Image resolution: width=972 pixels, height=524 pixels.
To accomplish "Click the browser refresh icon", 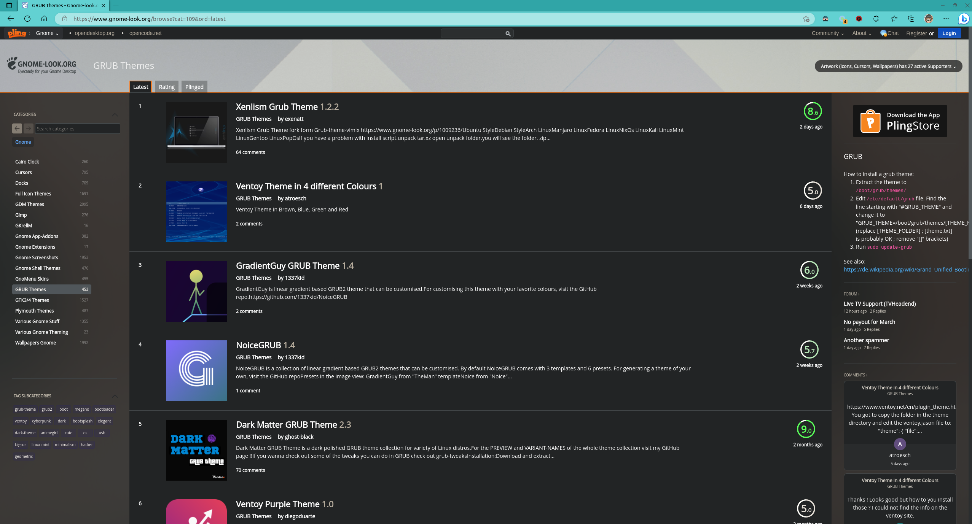I will coord(27,19).
